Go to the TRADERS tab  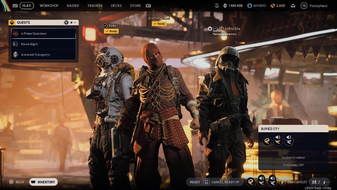(x=95, y=6)
